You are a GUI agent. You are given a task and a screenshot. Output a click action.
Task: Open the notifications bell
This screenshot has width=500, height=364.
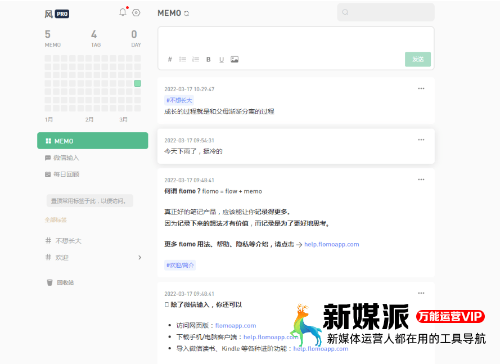coord(123,12)
